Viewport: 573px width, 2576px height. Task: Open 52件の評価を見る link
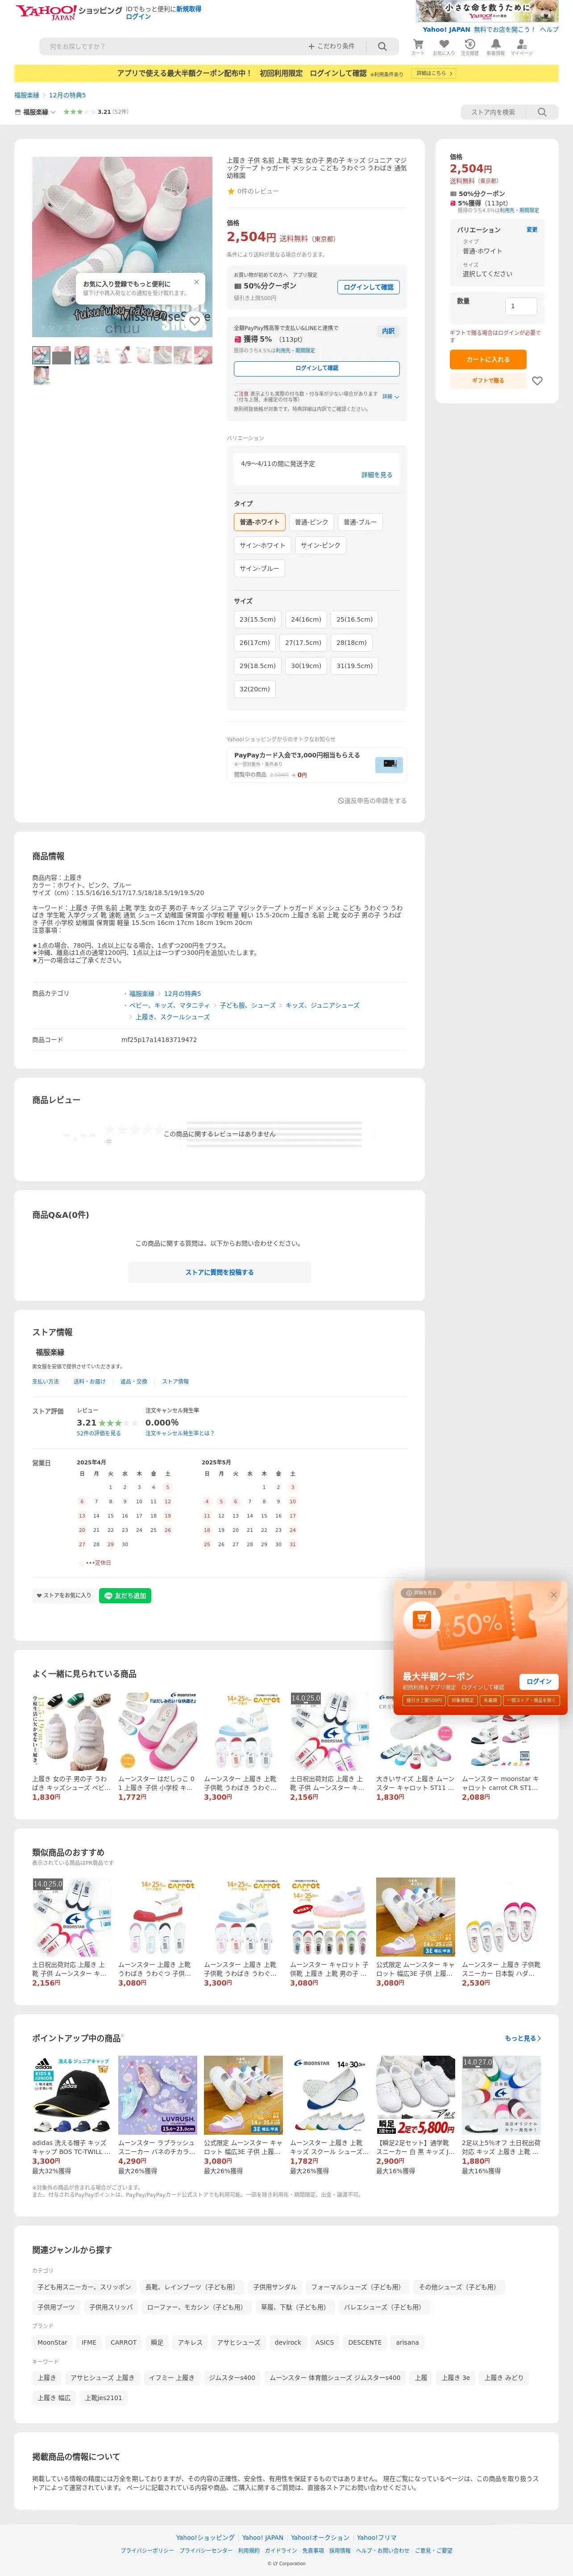(x=99, y=1433)
